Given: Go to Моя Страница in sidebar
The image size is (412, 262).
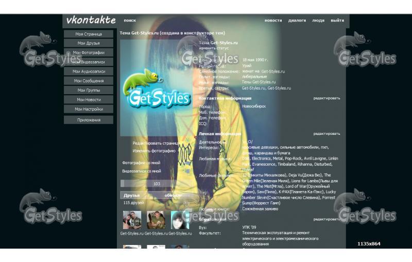Looking at the screenshot, I should (x=89, y=34).
